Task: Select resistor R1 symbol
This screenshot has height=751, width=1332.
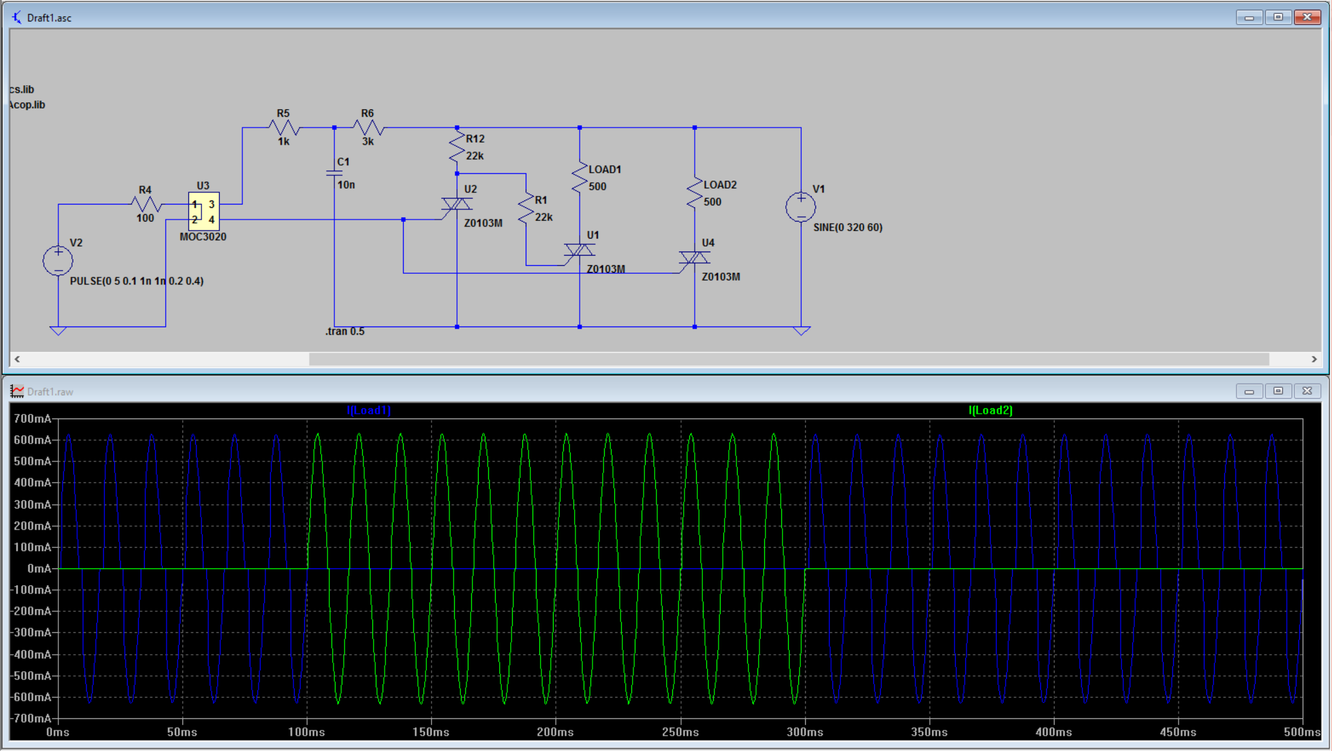Action: (x=526, y=208)
